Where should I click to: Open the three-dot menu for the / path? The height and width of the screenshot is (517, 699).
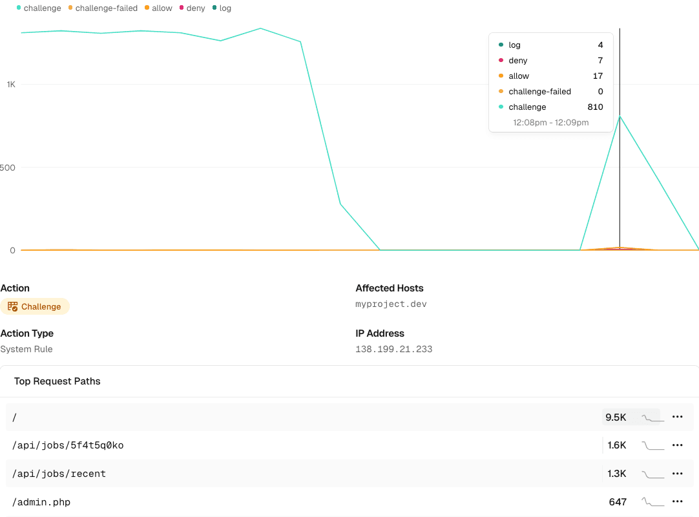pos(677,417)
